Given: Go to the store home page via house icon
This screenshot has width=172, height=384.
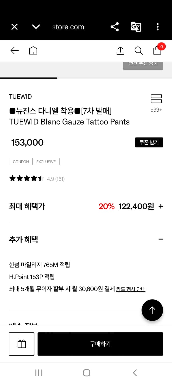Looking at the screenshot, I should pyautogui.click(x=33, y=50).
